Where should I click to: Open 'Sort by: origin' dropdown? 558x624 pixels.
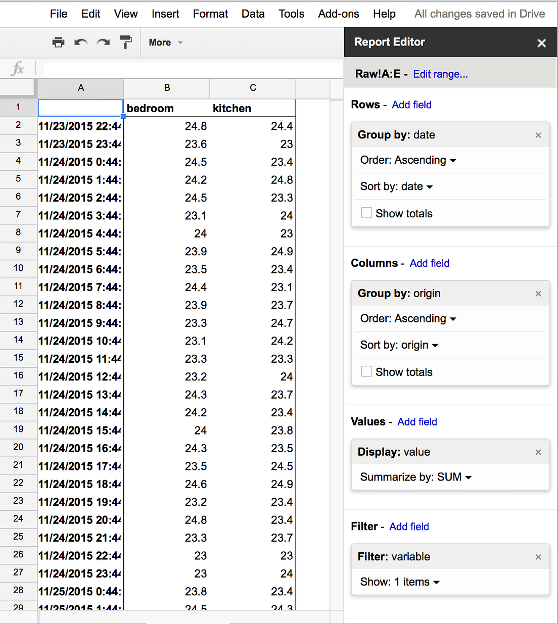coord(399,345)
